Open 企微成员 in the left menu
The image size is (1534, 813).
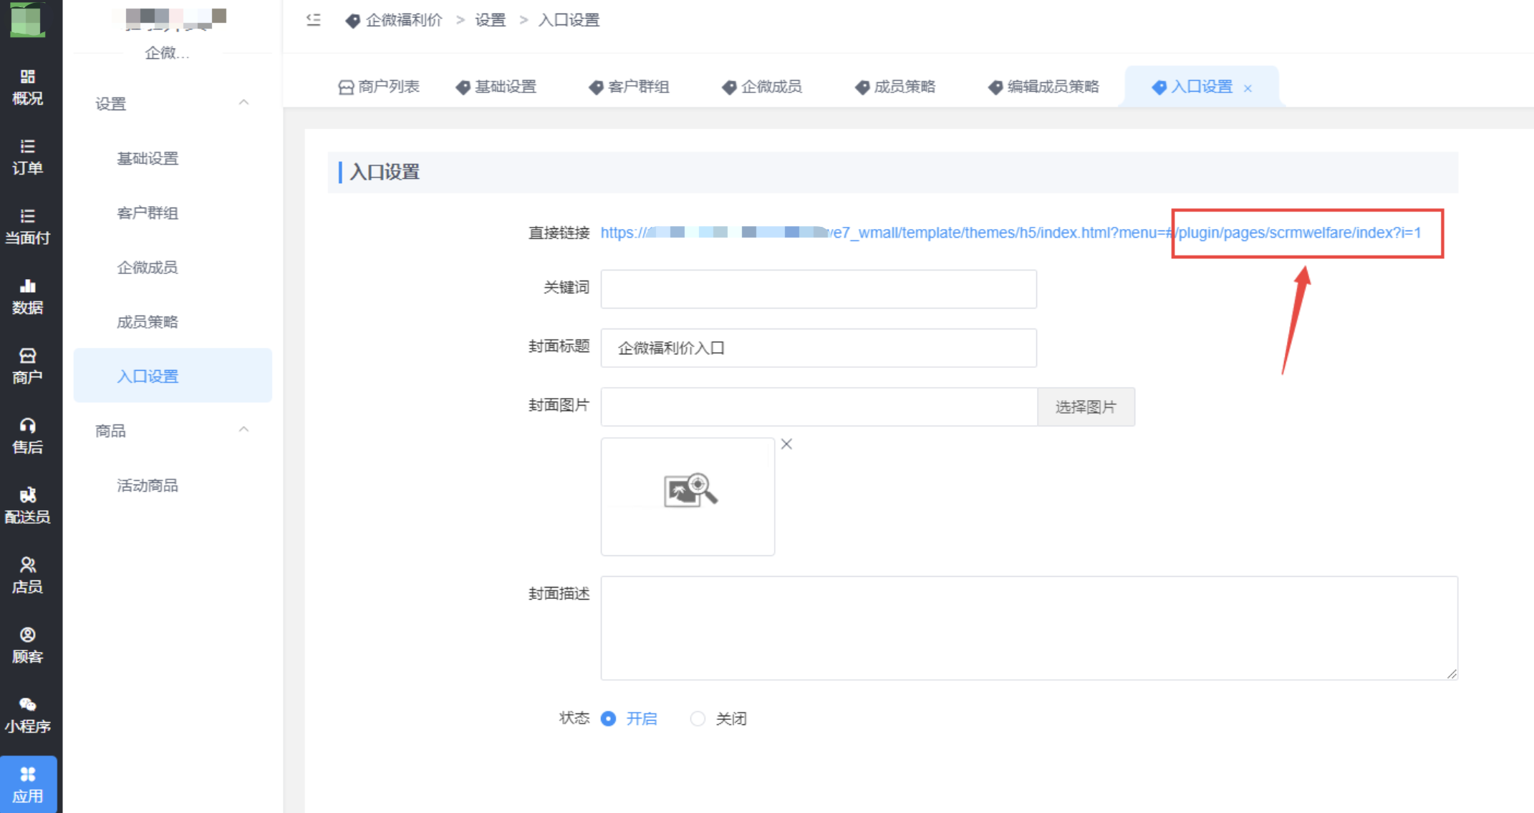148,267
